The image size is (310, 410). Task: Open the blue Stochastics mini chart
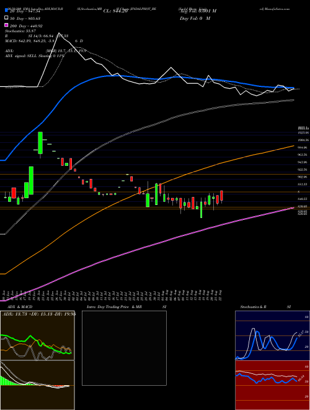pos(272,335)
